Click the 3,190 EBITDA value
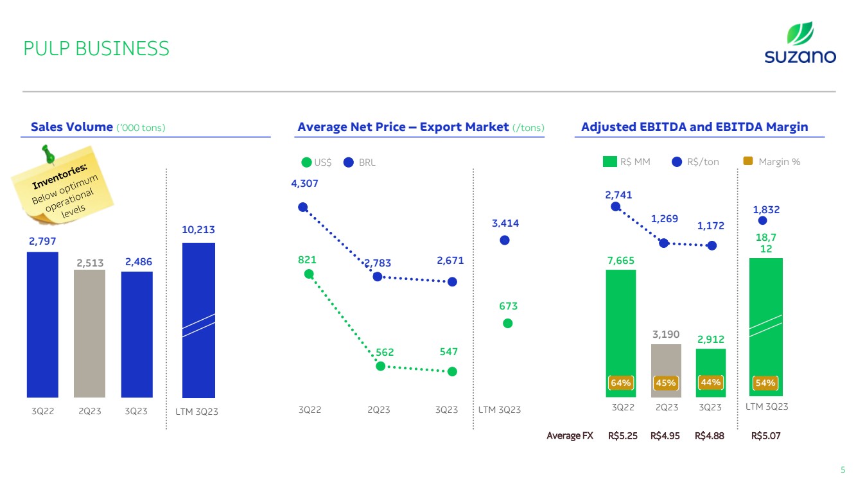The height and width of the screenshot is (481, 856). [x=667, y=335]
